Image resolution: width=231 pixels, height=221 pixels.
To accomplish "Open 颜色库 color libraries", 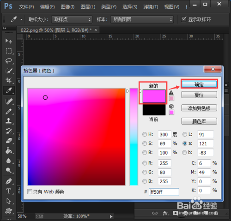I will click(x=199, y=121).
